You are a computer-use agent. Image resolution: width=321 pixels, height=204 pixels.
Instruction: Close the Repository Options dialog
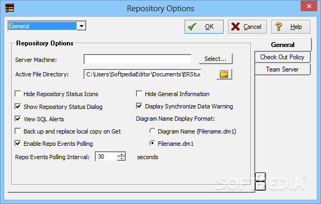point(309,6)
